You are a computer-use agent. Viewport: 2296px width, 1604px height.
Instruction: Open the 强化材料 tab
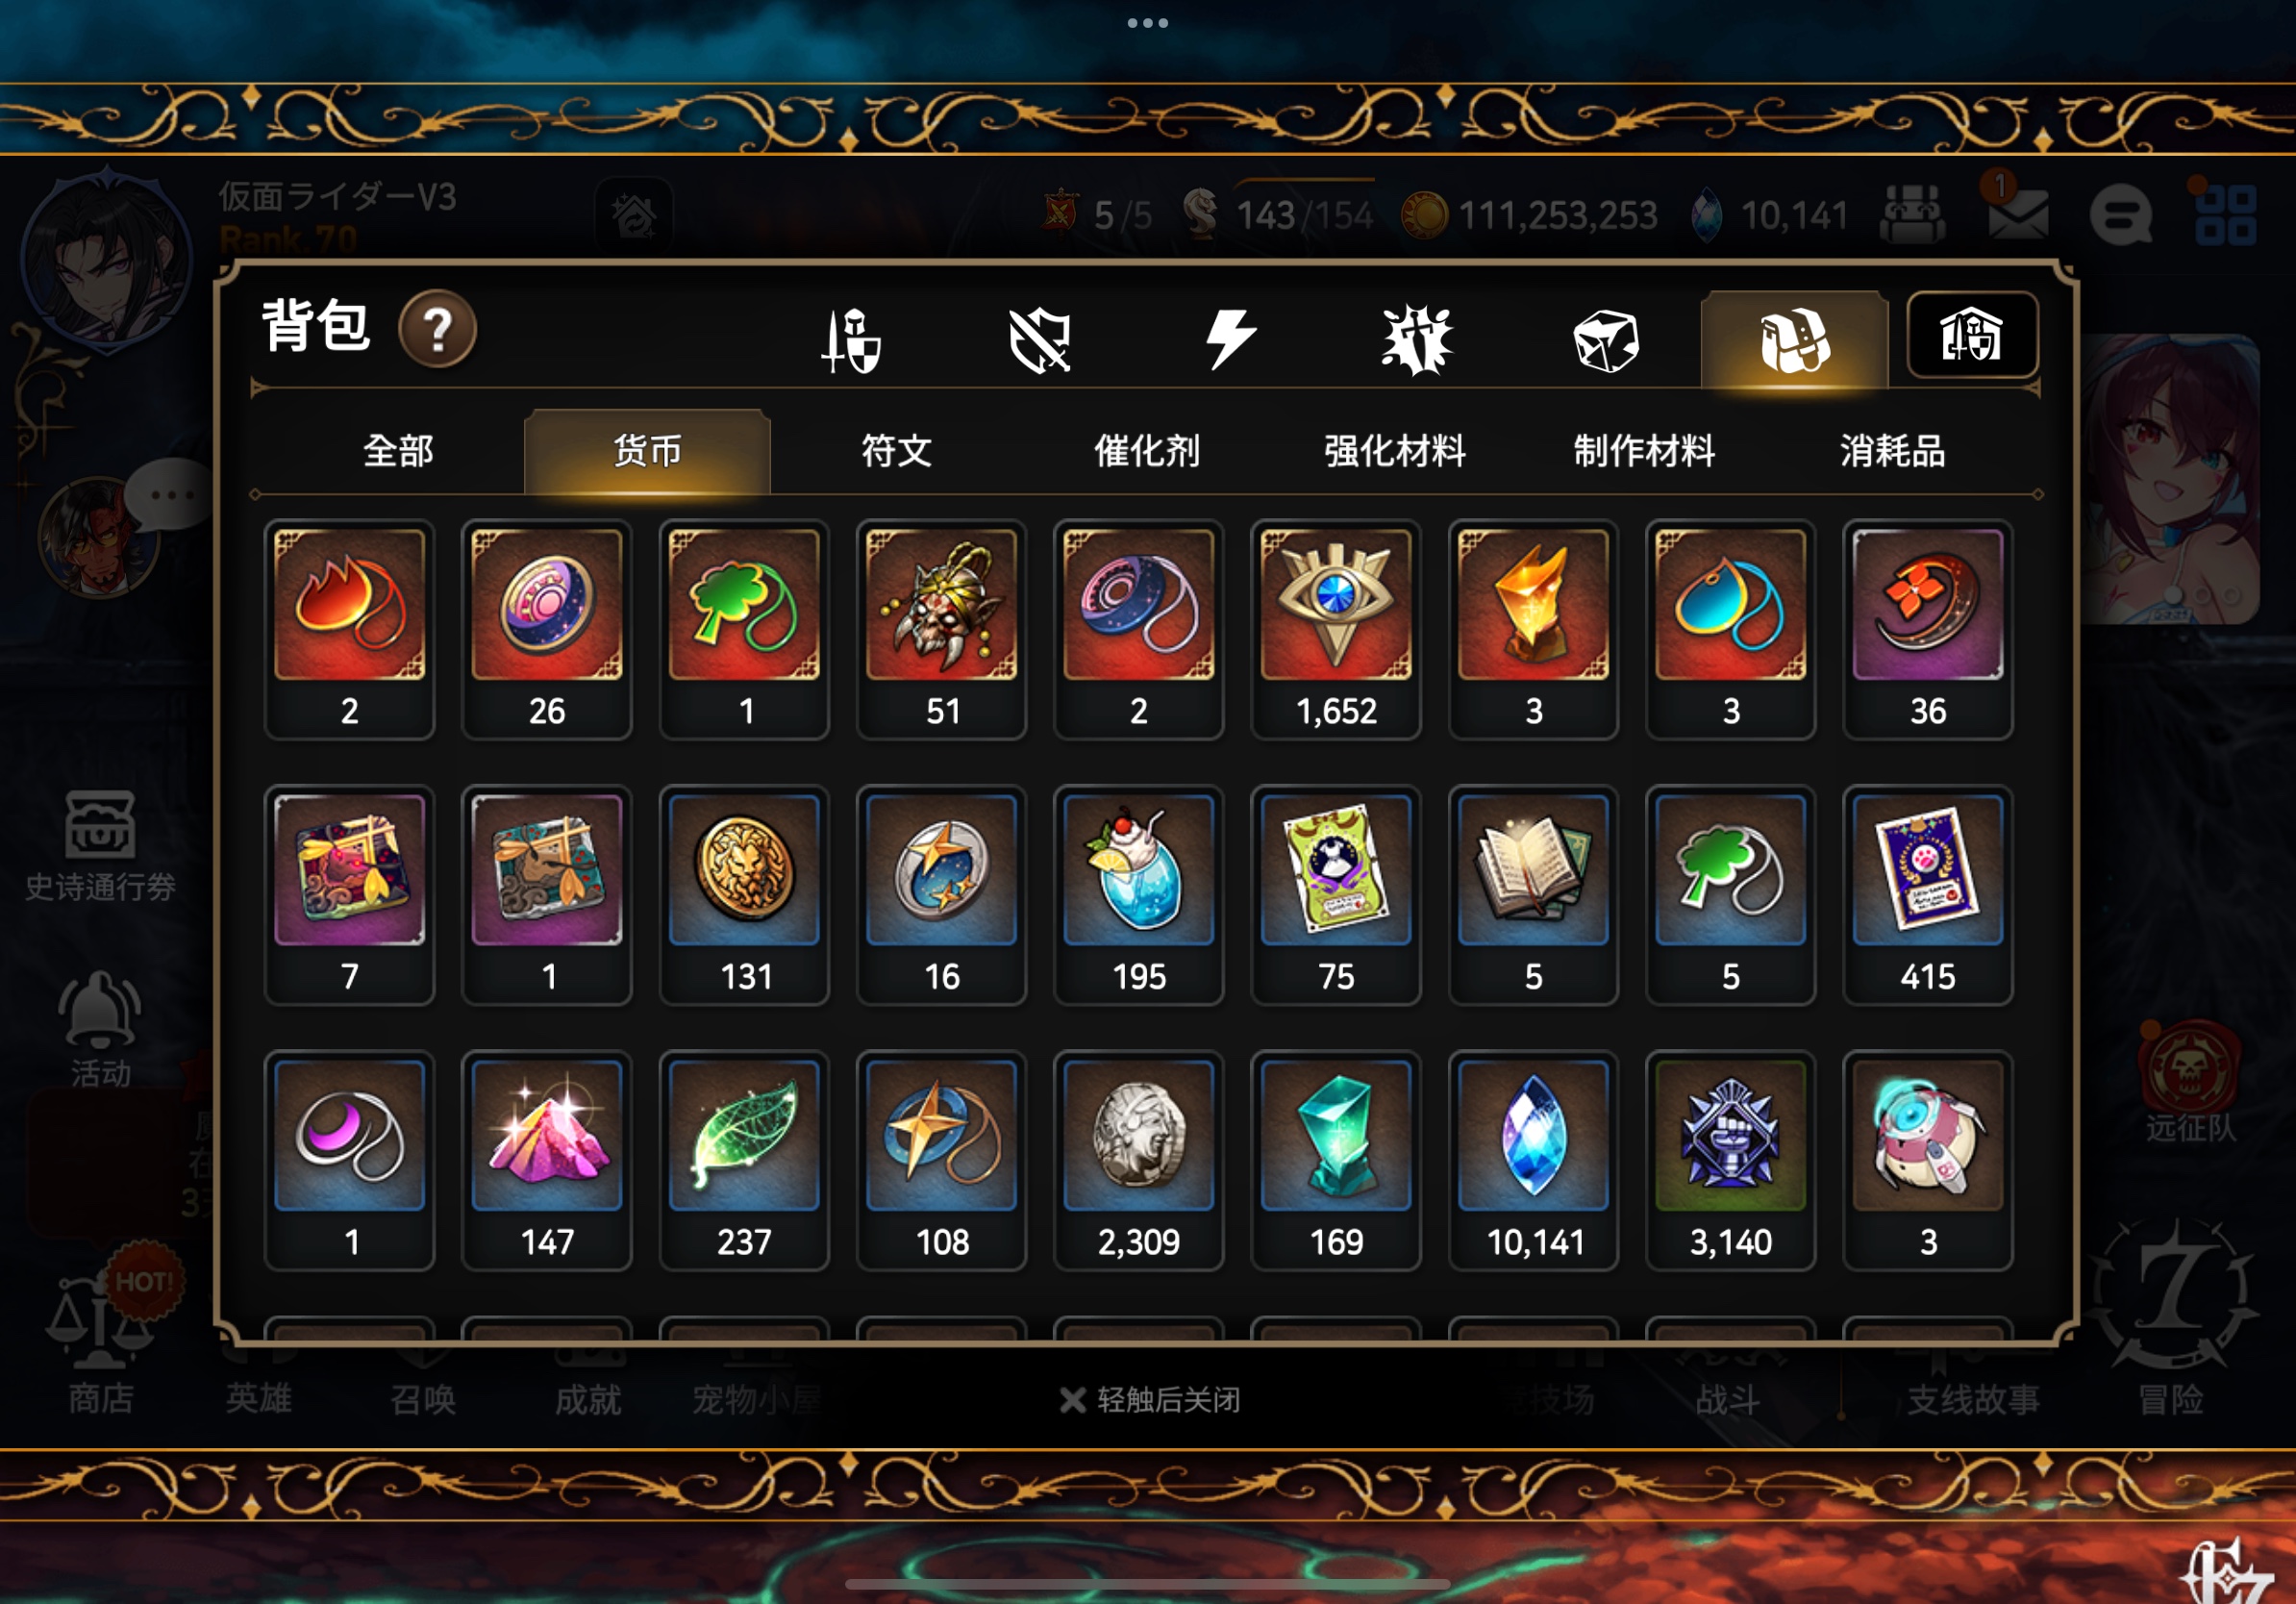pyautogui.click(x=1395, y=451)
